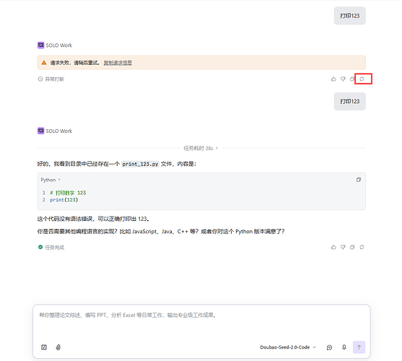Send the message with the arrow button
402x361 pixels.
[x=359, y=347]
